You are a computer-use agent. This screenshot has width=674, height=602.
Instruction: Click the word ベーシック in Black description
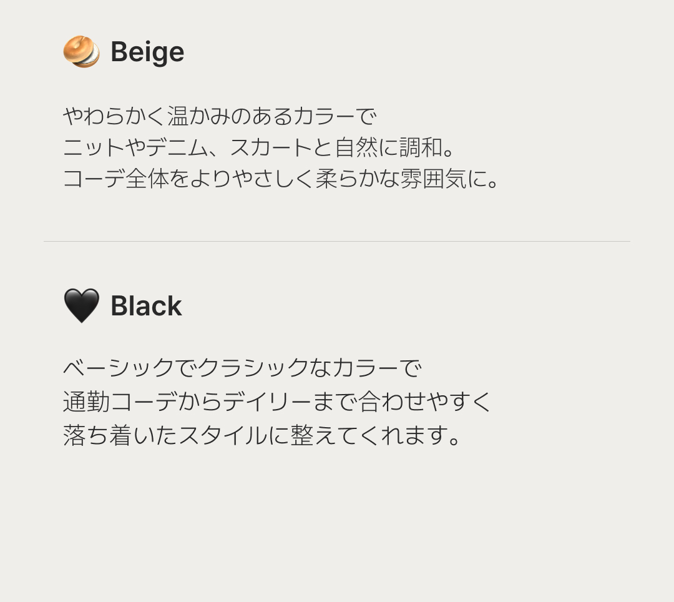pos(118,368)
